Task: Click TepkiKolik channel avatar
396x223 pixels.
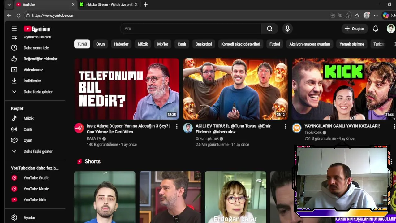Action: 297,128
